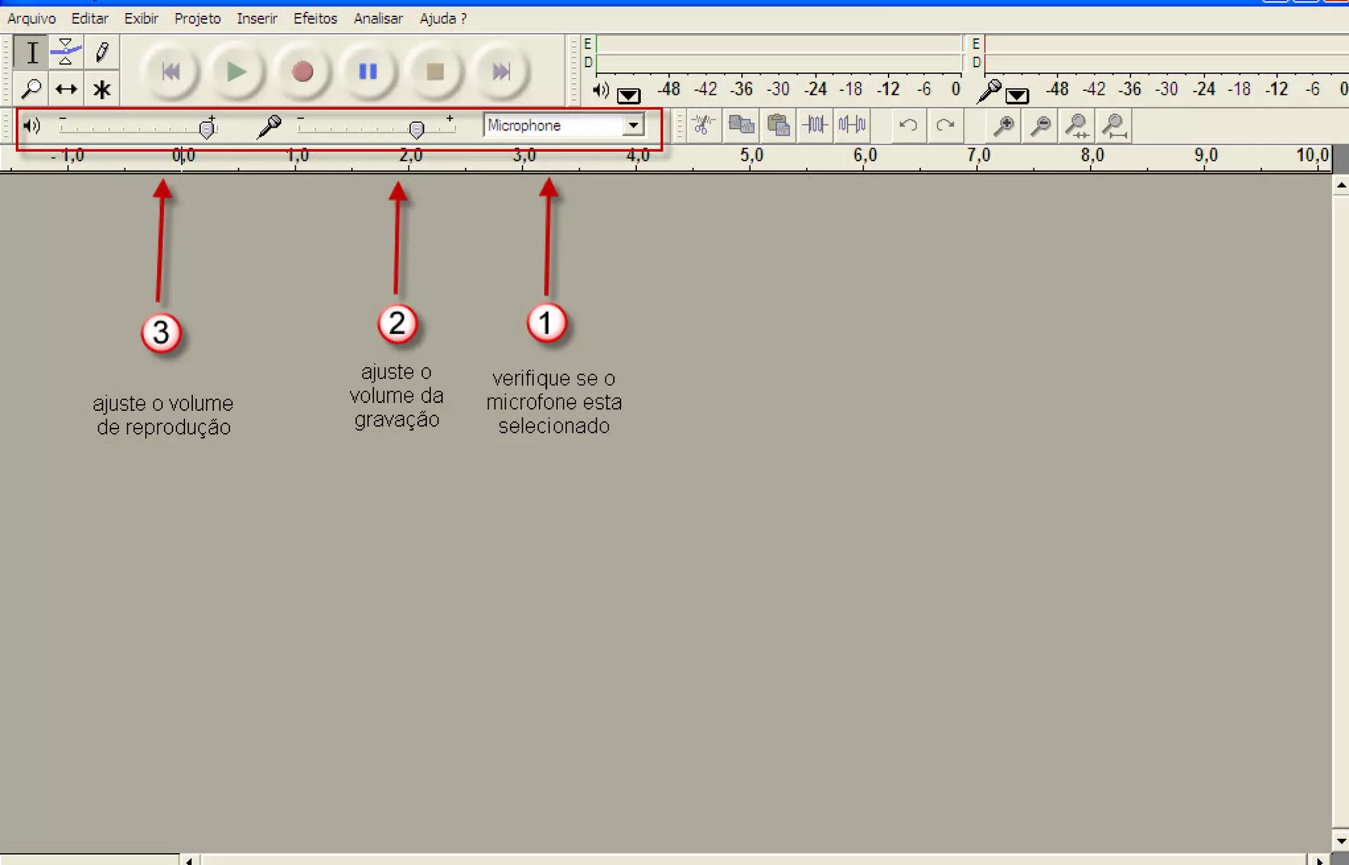
Task: Open the Arquivo menu
Action: pos(32,18)
